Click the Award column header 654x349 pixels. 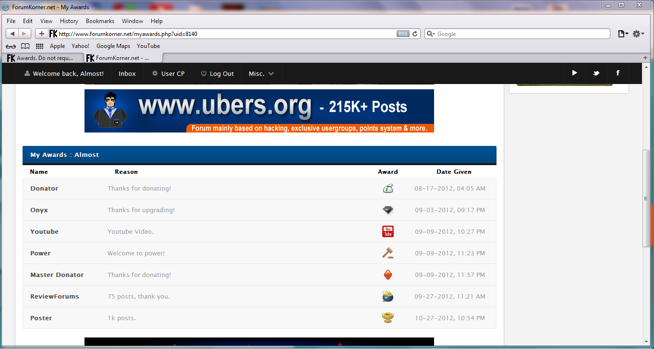point(388,172)
